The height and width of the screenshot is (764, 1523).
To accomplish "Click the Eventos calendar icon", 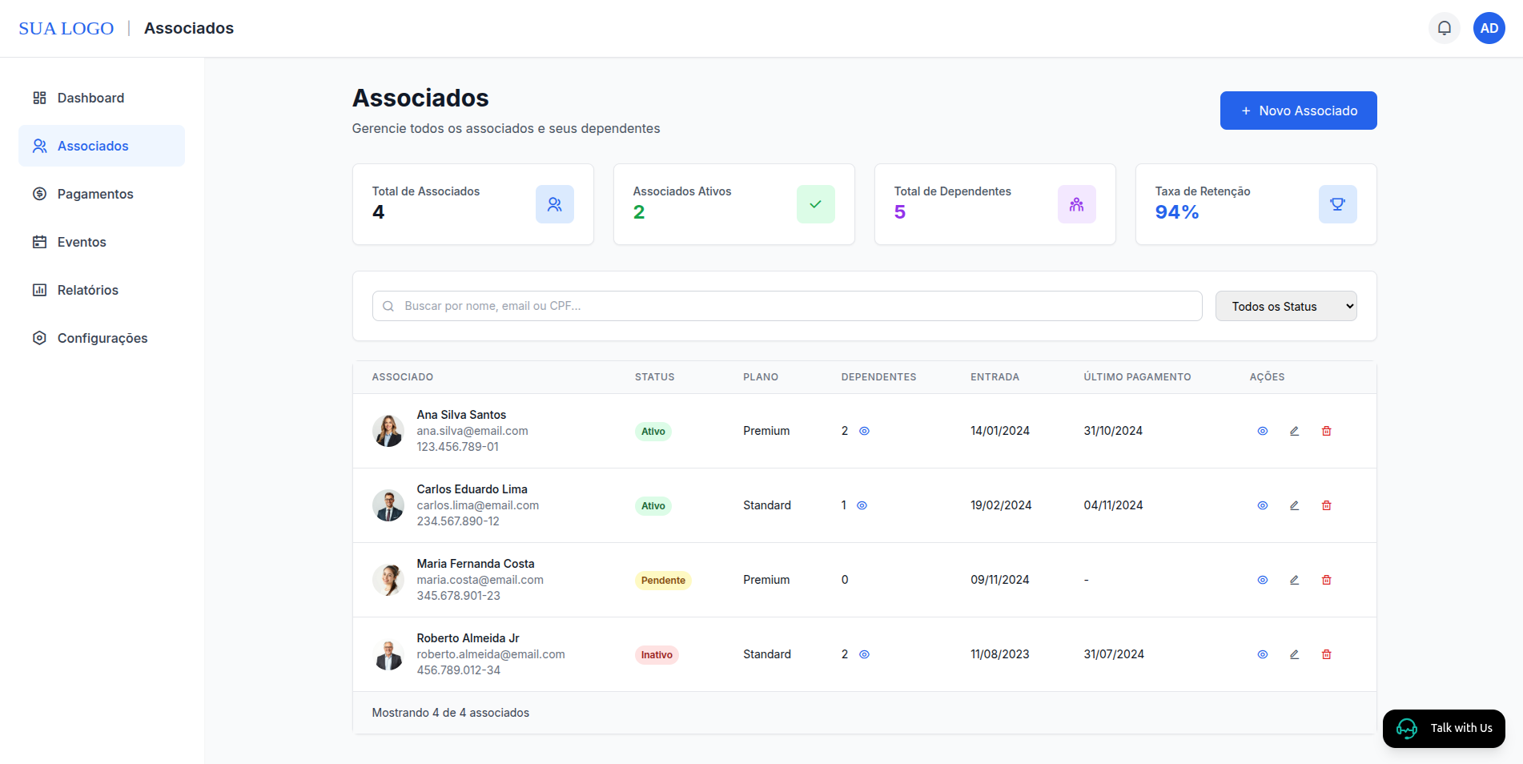I will (x=39, y=241).
